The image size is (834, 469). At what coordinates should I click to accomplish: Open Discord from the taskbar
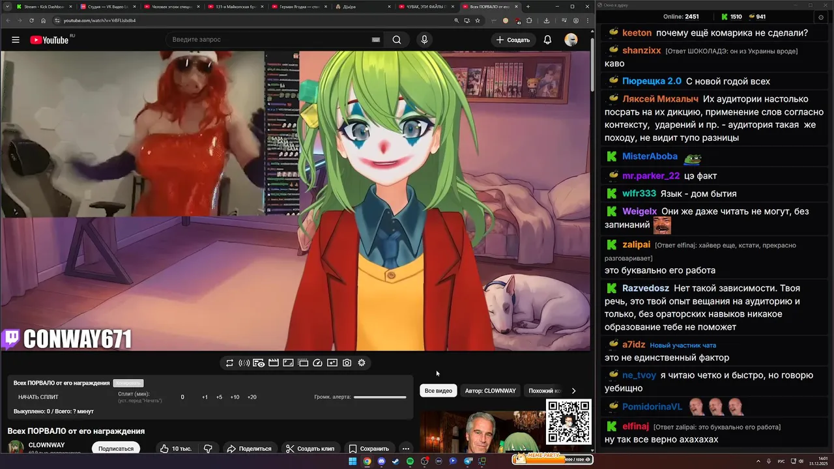[x=381, y=461]
